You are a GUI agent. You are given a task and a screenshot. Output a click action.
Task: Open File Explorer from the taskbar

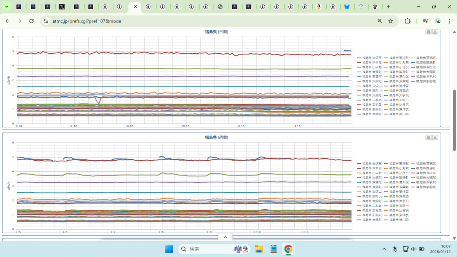(259, 249)
